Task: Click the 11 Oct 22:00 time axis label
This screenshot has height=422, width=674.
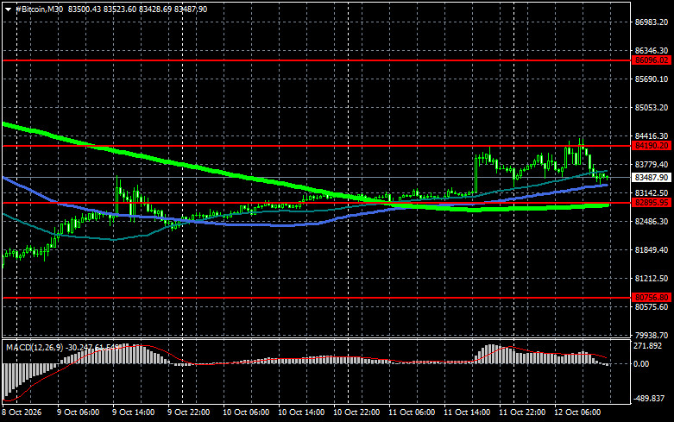Action: coord(522,413)
